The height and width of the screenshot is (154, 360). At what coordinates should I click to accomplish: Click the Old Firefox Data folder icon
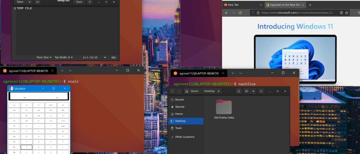point(224,107)
